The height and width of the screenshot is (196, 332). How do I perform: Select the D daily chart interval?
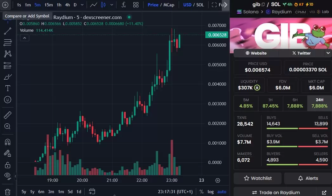point(75,5)
